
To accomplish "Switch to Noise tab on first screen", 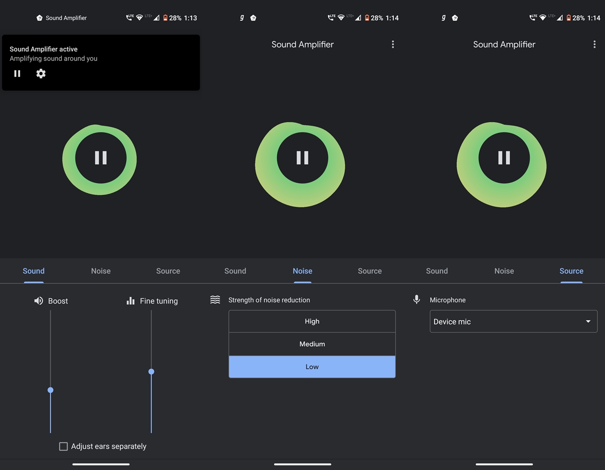I will 101,271.
